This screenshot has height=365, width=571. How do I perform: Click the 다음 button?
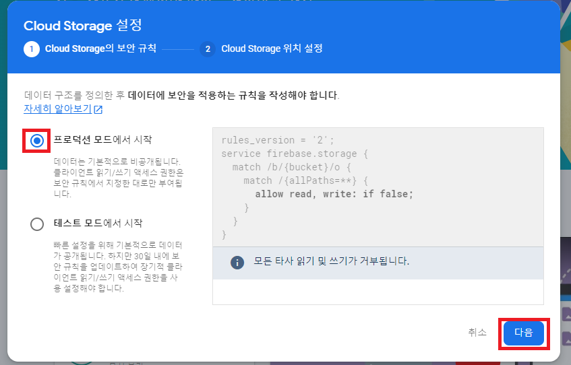pos(523,333)
